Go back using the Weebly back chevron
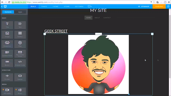171x96 pixels. coord(2,6)
